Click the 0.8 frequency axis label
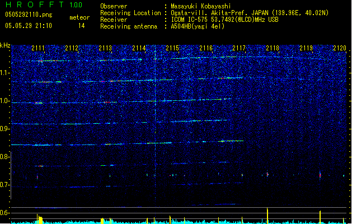Viewport: 352px width, 224px height. click(4, 157)
